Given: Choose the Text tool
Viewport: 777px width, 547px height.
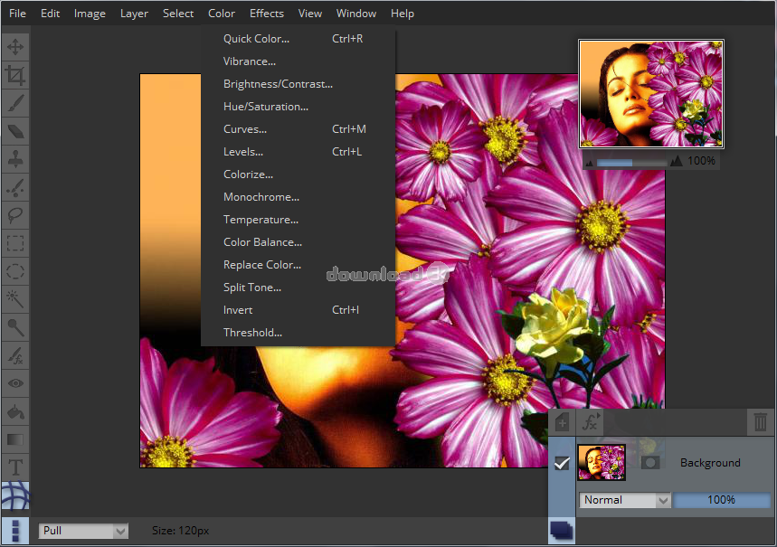Looking at the screenshot, I should [15, 467].
